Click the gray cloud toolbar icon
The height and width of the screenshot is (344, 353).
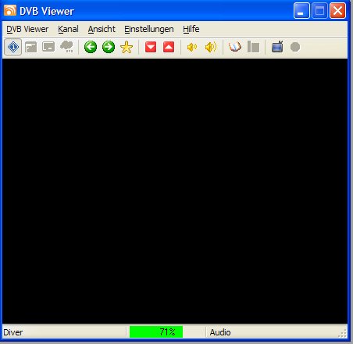66,47
